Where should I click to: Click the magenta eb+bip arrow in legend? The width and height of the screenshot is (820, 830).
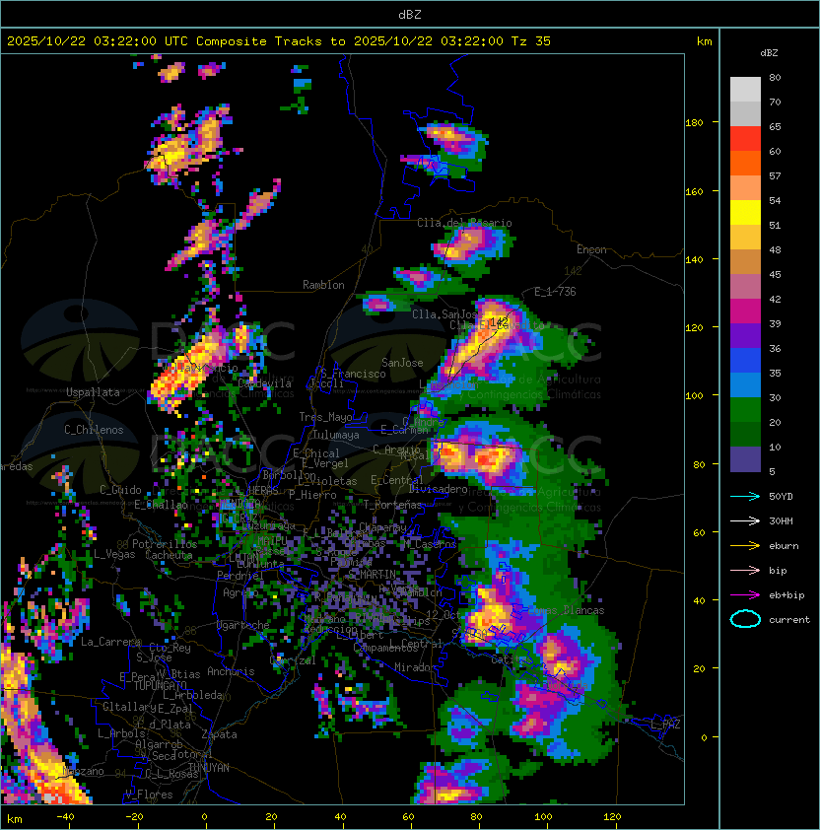pyautogui.click(x=745, y=595)
